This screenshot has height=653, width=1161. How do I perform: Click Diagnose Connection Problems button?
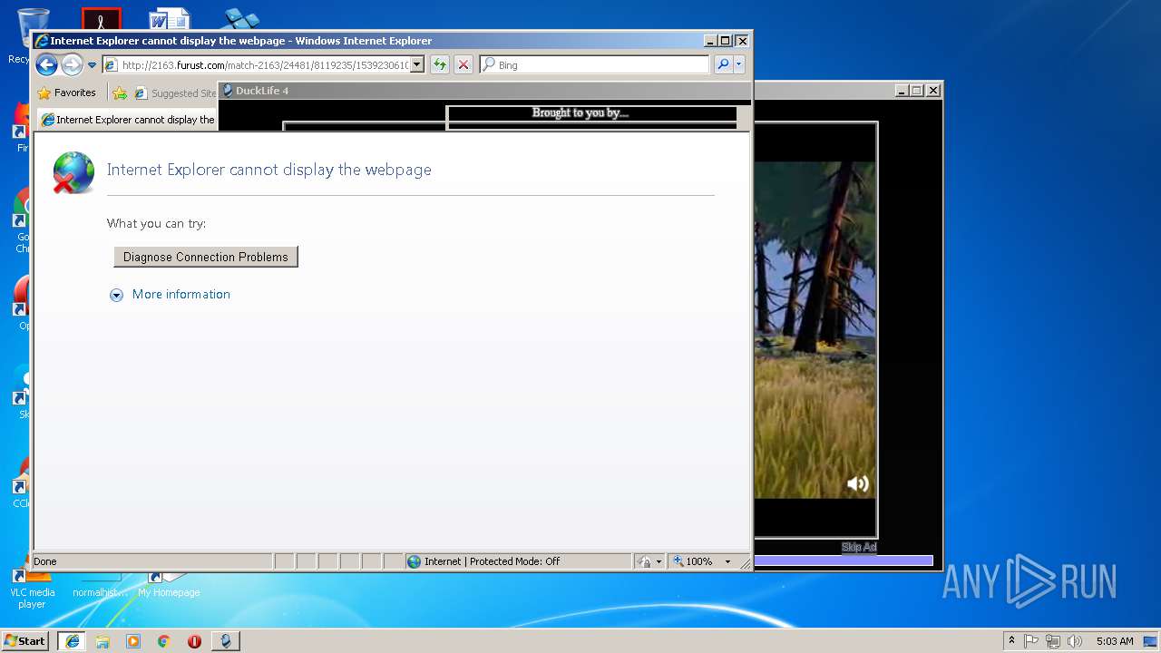click(x=206, y=257)
